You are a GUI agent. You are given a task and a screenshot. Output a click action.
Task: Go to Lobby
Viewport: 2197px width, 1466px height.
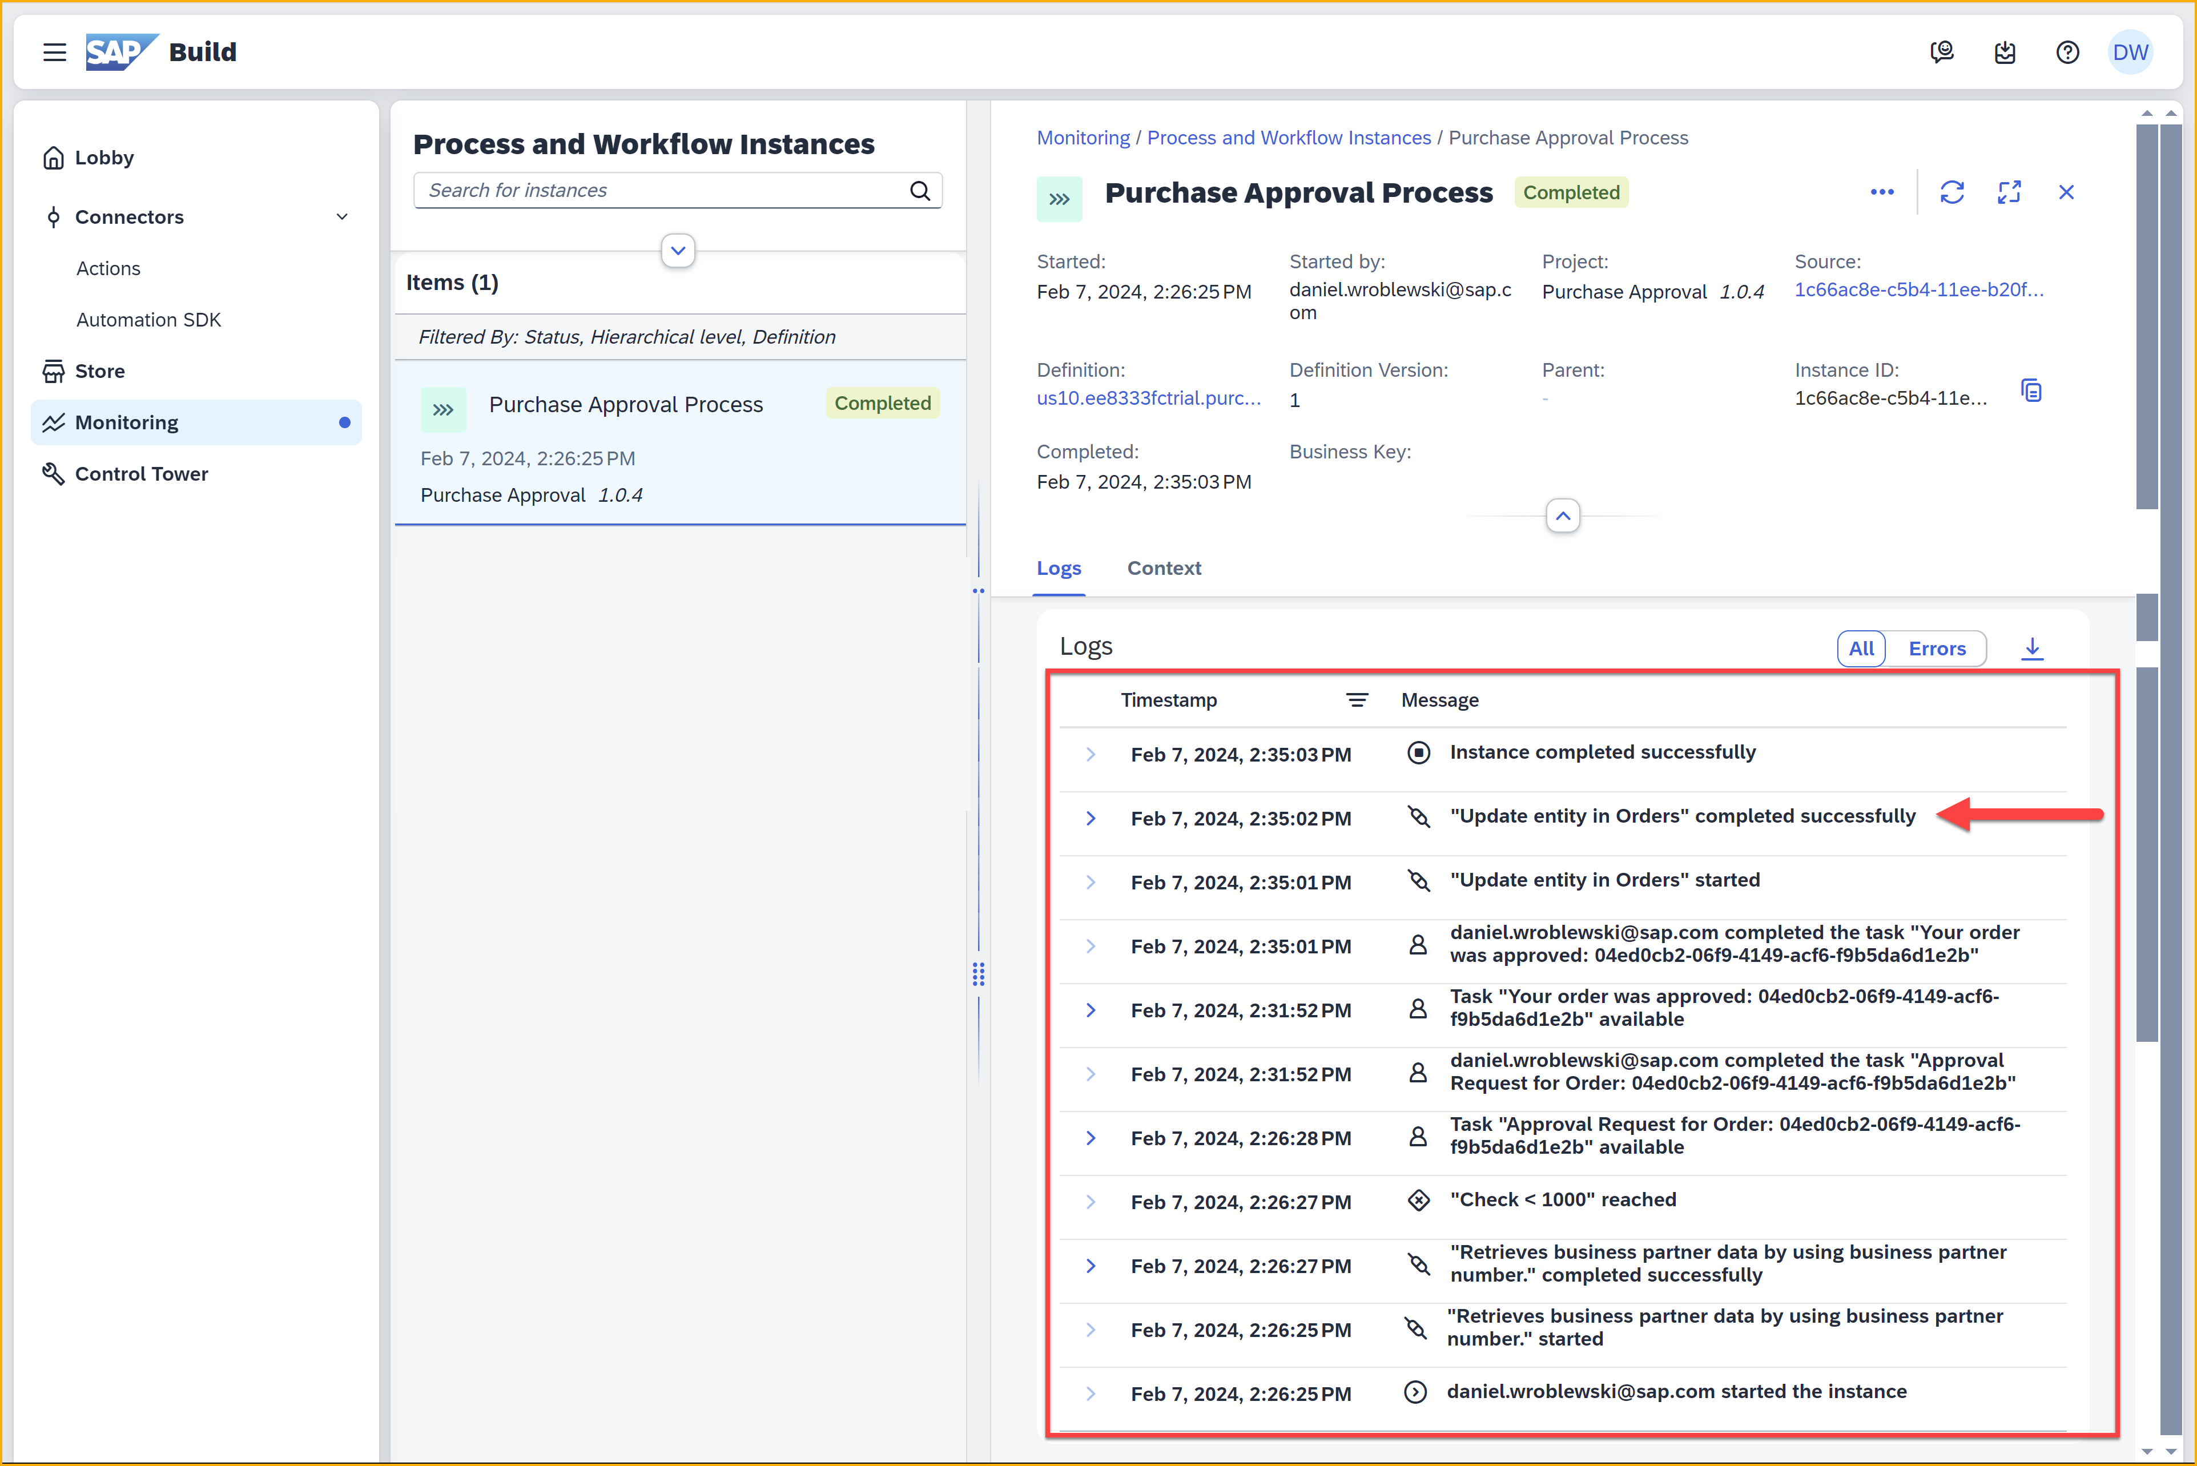coord(196,158)
